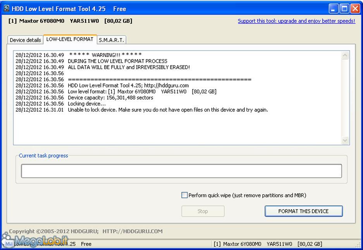Click the Current task progress bar
The width and height of the screenshot is (363, 250).
[181, 171]
